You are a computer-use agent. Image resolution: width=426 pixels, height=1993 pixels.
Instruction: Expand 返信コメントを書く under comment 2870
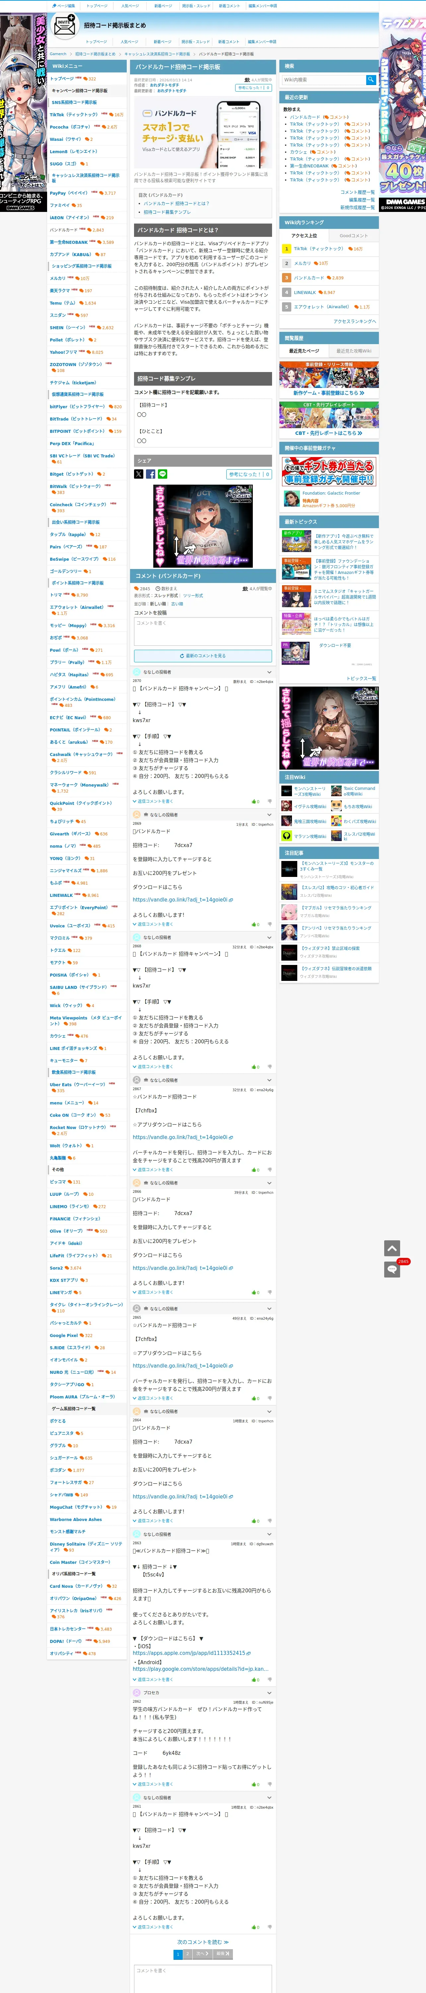(153, 802)
